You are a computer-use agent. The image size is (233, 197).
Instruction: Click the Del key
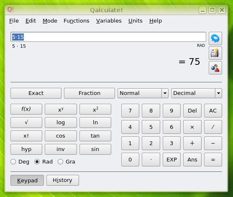192,111
